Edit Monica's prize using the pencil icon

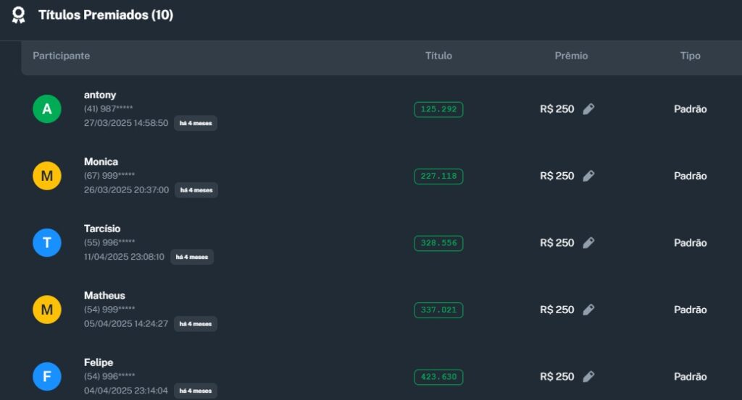pyautogui.click(x=588, y=176)
